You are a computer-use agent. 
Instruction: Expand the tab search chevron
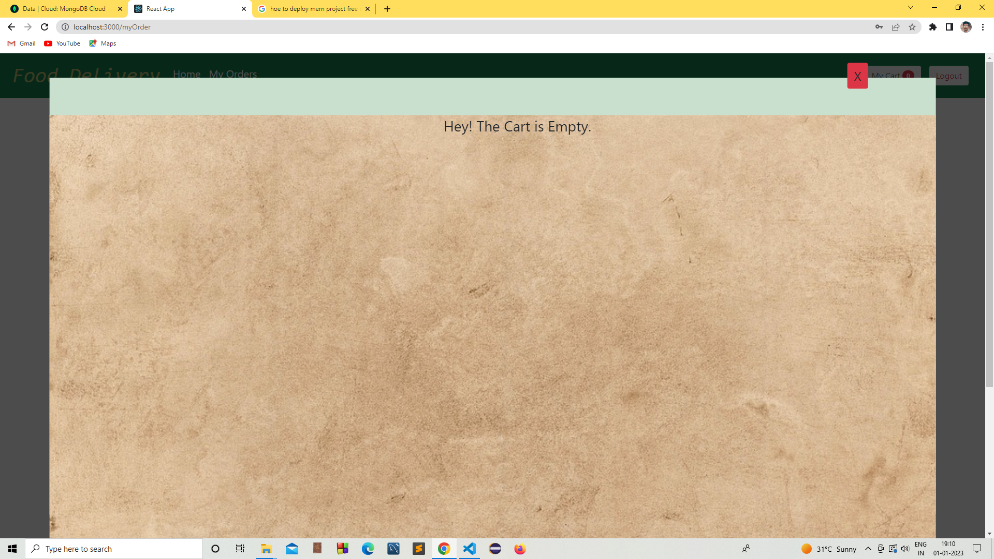pos(911,8)
